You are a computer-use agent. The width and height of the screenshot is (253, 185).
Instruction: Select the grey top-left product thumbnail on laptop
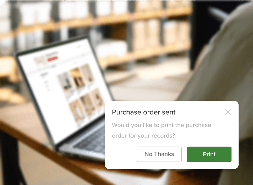pyautogui.click(x=65, y=81)
